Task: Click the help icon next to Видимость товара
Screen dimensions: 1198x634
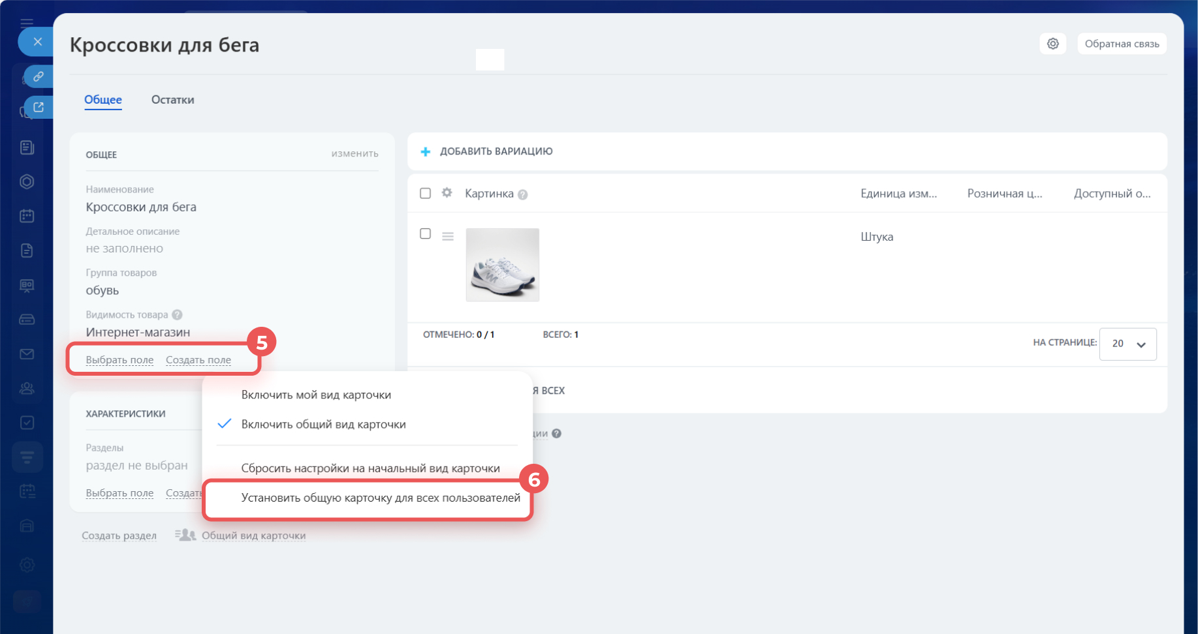Action: click(177, 315)
